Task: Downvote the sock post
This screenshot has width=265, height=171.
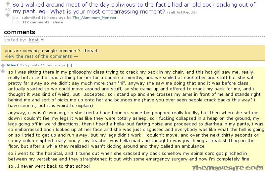Action: click(x=8, y=15)
